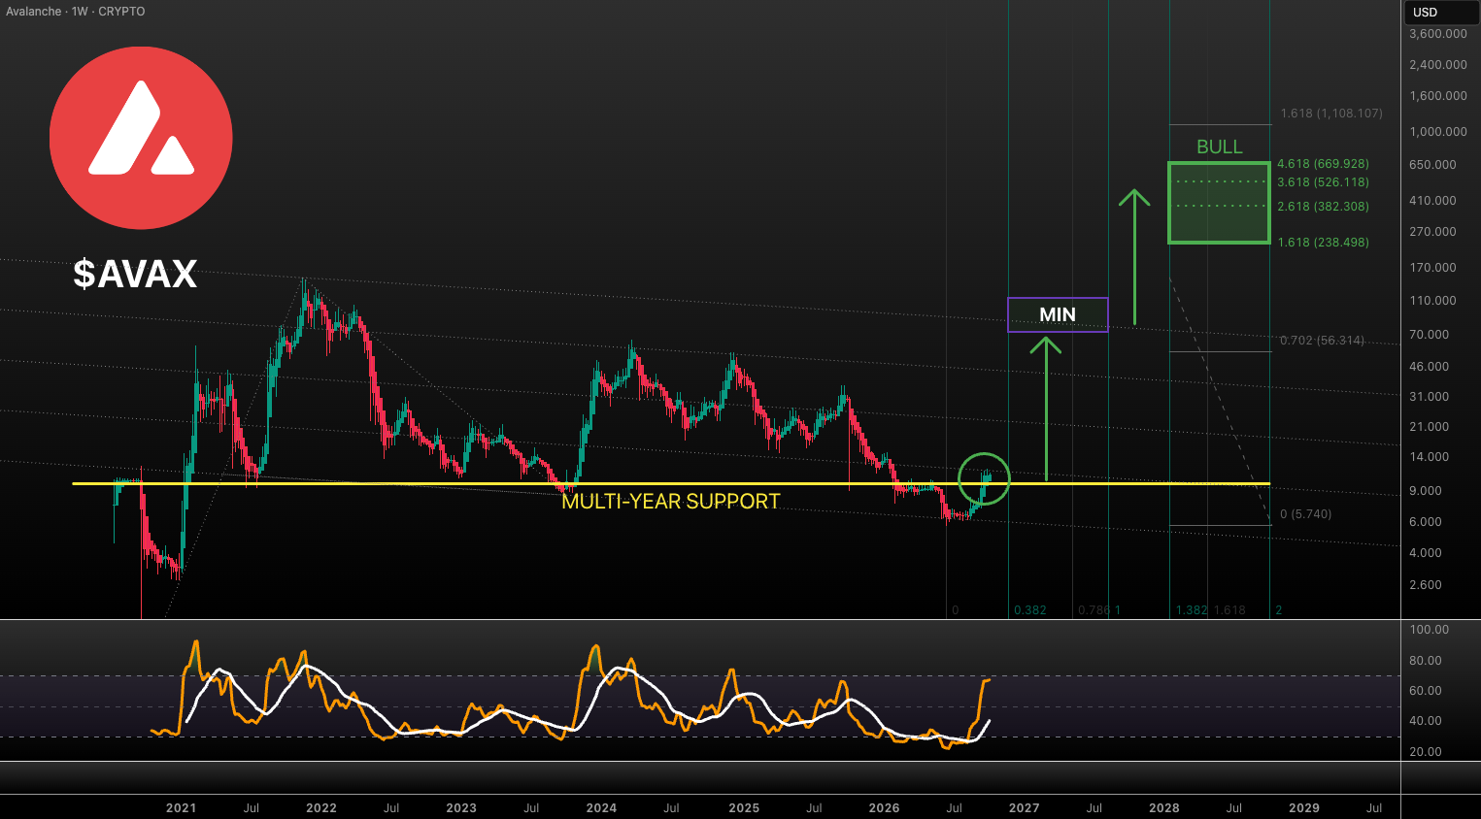Click the 0.702 (56.314) retracement label
The width and height of the screenshot is (1481, 819).
1322,341
